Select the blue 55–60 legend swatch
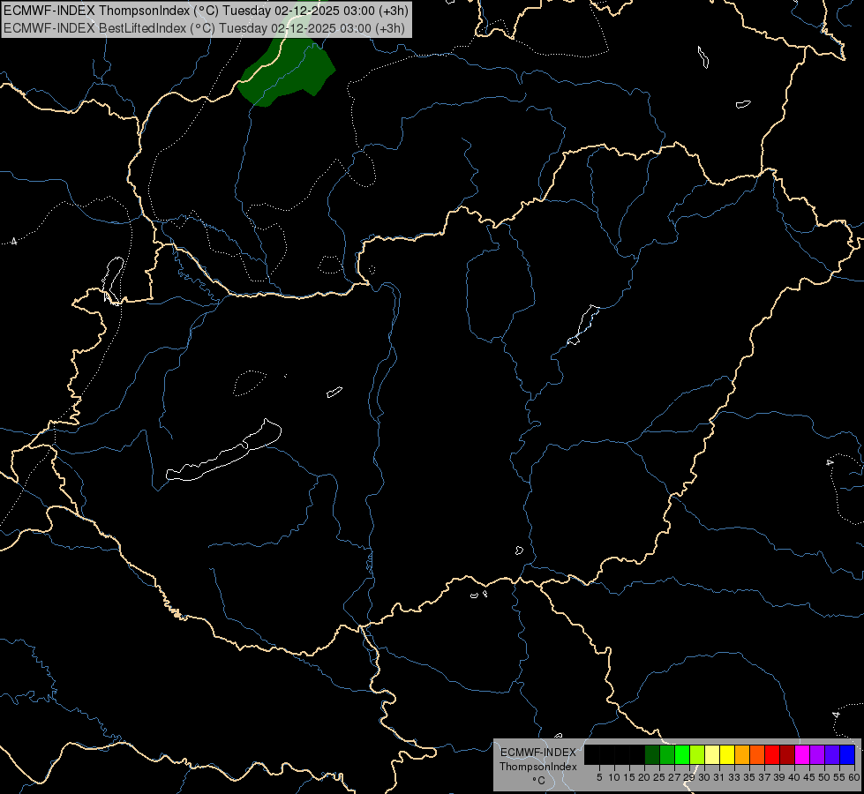 (x=847, y=755)
